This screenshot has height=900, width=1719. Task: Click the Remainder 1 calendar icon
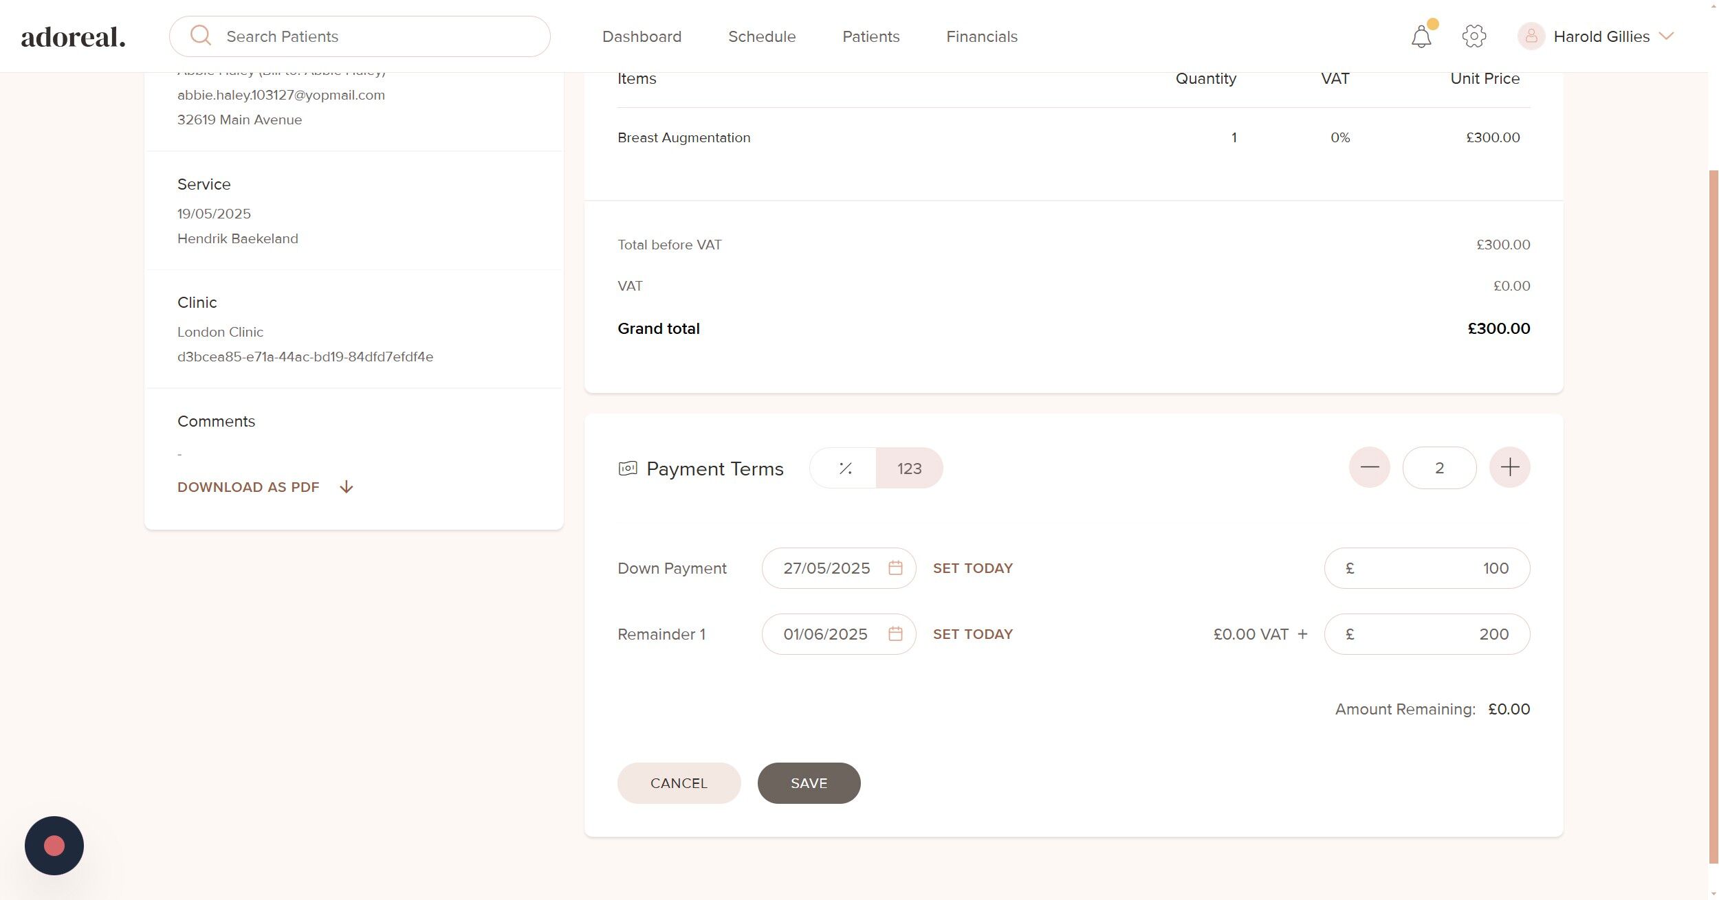point(895,634)
